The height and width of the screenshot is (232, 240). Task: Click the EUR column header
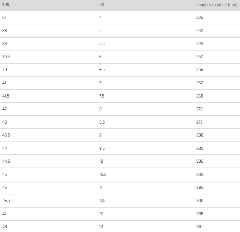(x=6, y=5)
